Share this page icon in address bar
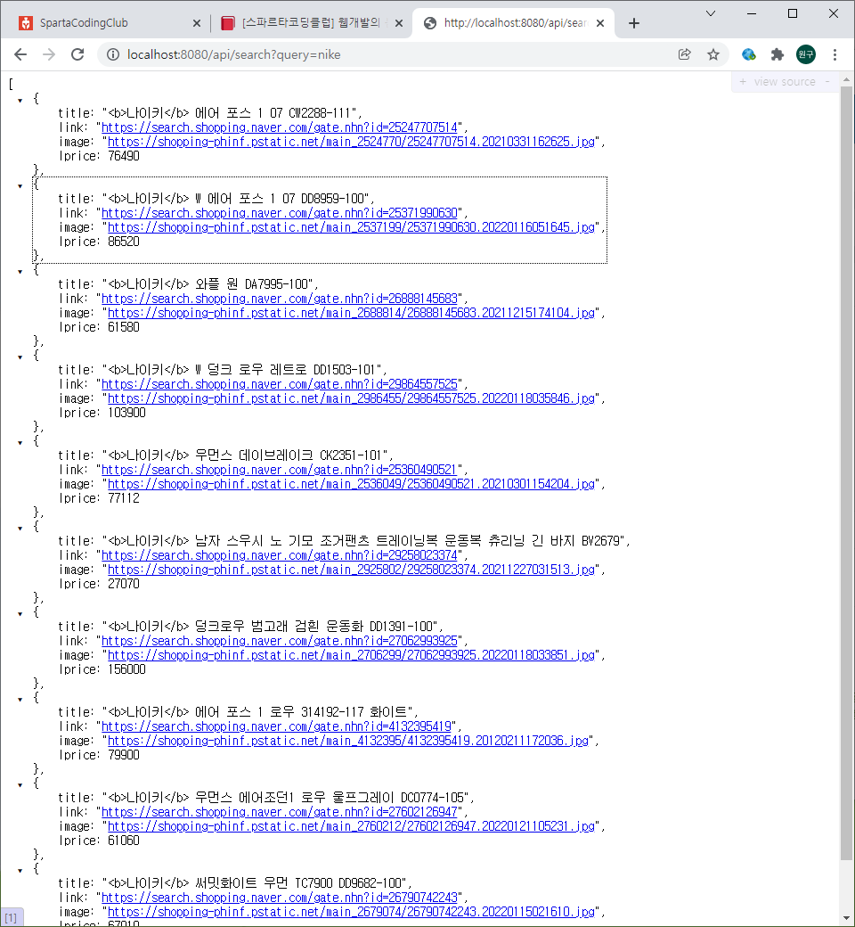 (684, 54)
